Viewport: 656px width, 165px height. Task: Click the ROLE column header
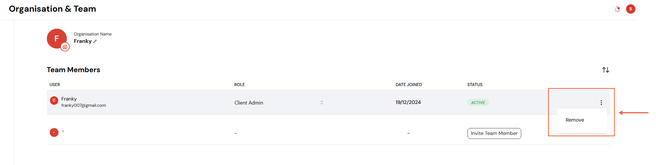(x=240, y=85)
